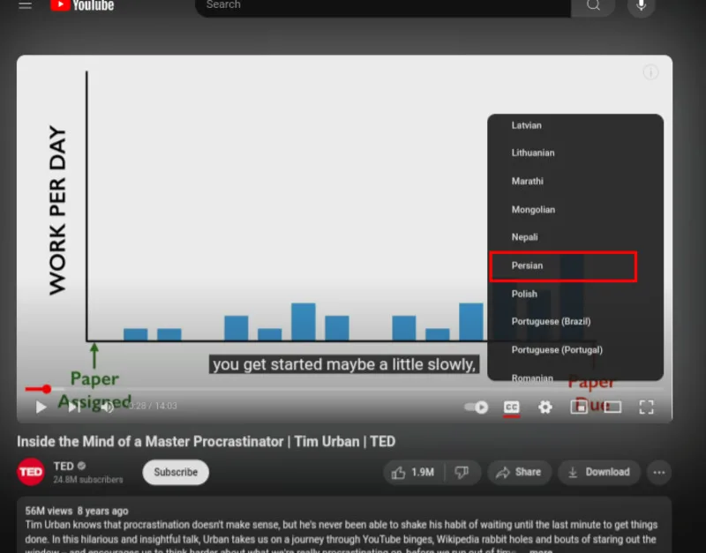Click into the Search input field

point(383,5)
